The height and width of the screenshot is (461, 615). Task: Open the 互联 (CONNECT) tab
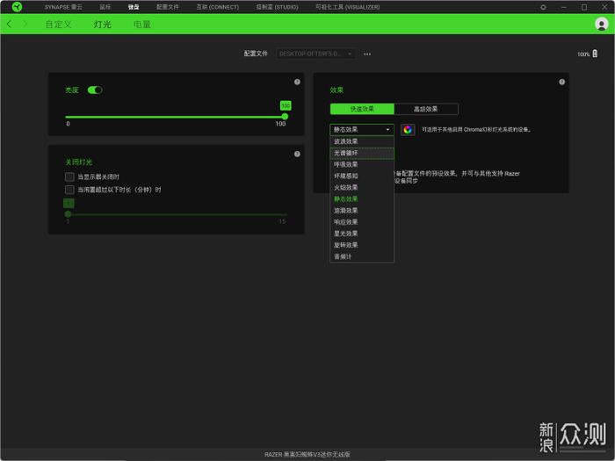[217, 7]
